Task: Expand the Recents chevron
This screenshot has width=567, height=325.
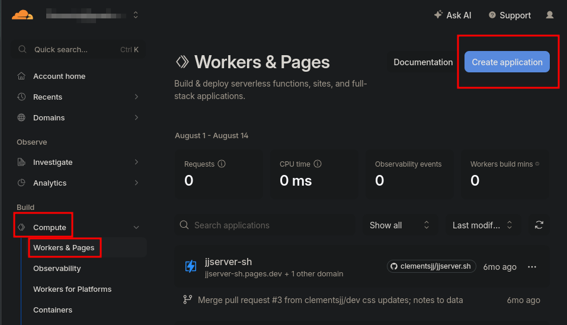Action: [136, 97]
